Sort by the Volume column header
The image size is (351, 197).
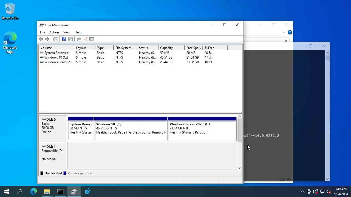pos(56,48)
